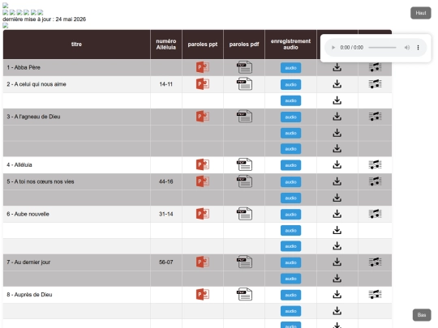This screenshot has height=328, width=438.
Task: Open PowerPoint lyrics for Alléluia
Action: point(203,164)
